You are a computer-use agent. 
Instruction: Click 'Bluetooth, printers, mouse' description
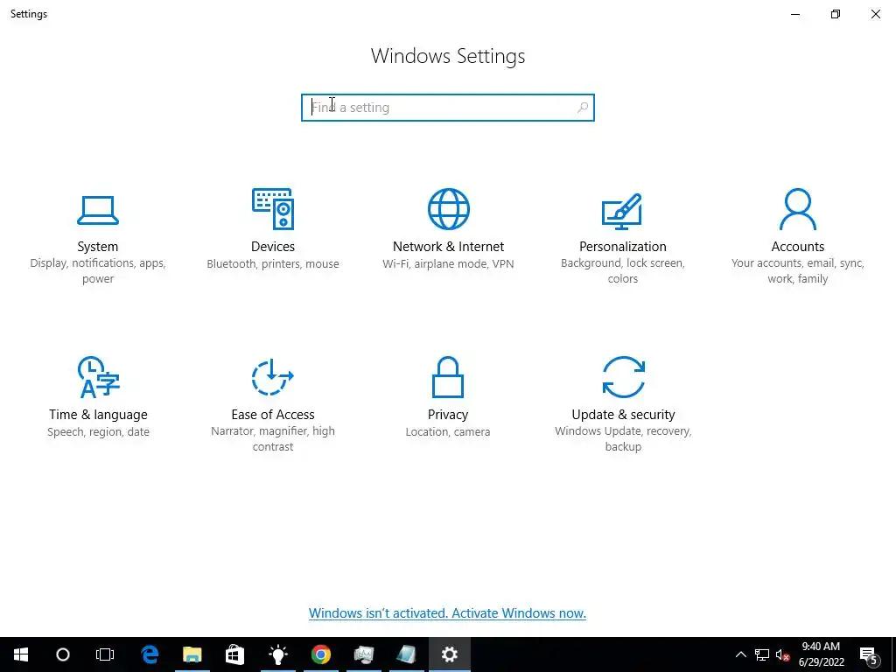[273, 264]
